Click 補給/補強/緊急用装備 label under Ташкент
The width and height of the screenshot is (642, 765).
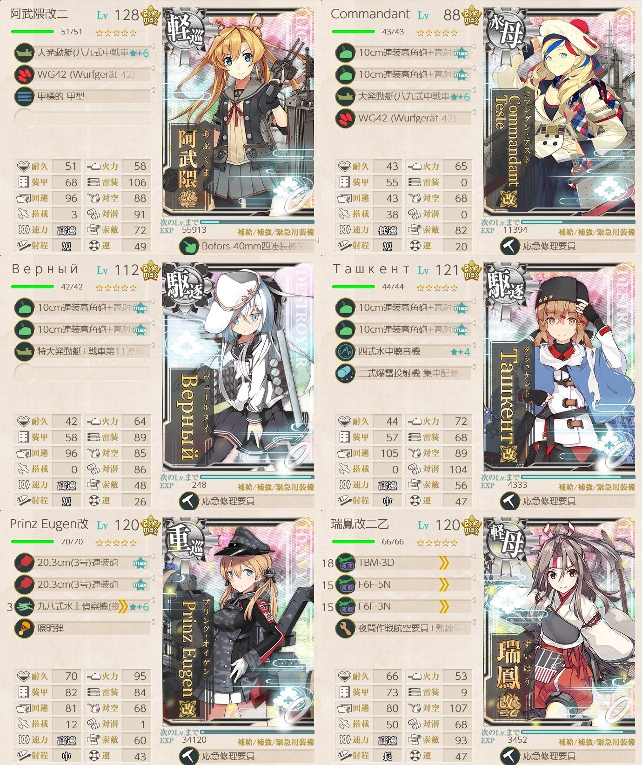596,487
